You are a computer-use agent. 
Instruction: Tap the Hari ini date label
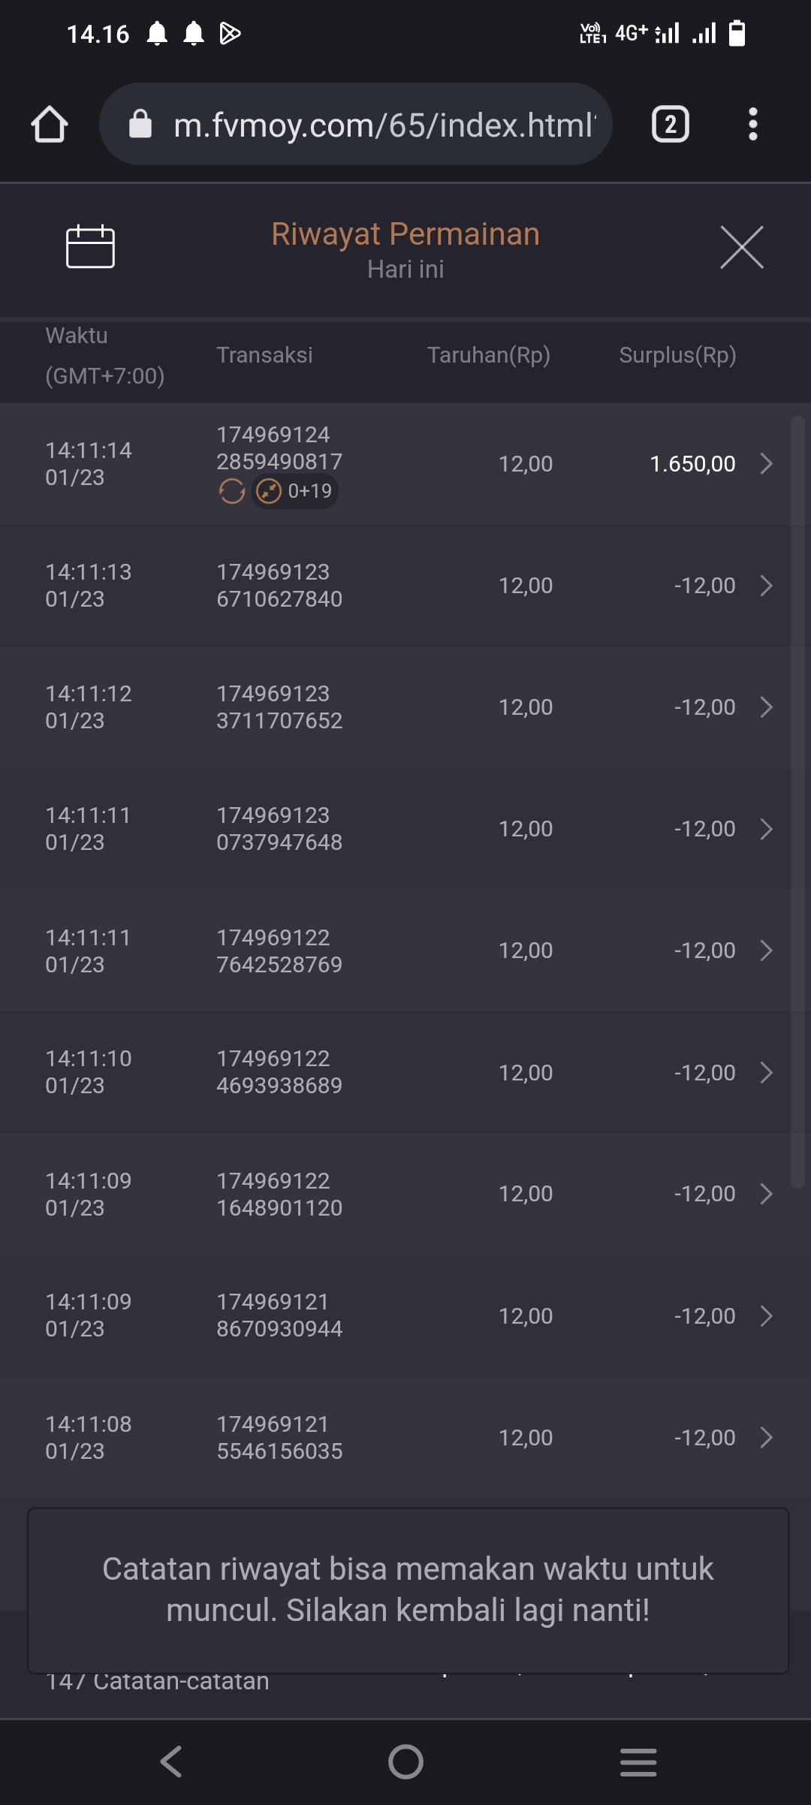[405, 270]
